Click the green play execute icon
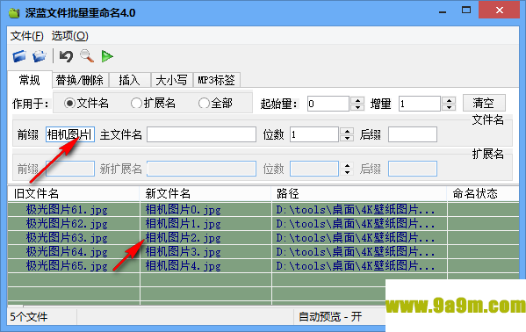 point(107,56)
